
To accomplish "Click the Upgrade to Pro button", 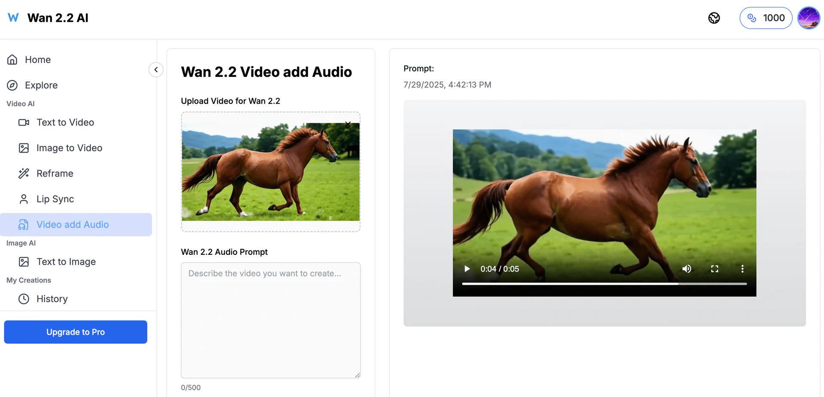I will pos(76,332).
